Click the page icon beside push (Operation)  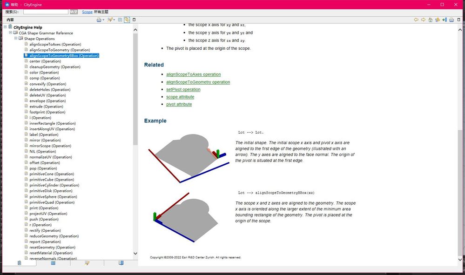26,219
